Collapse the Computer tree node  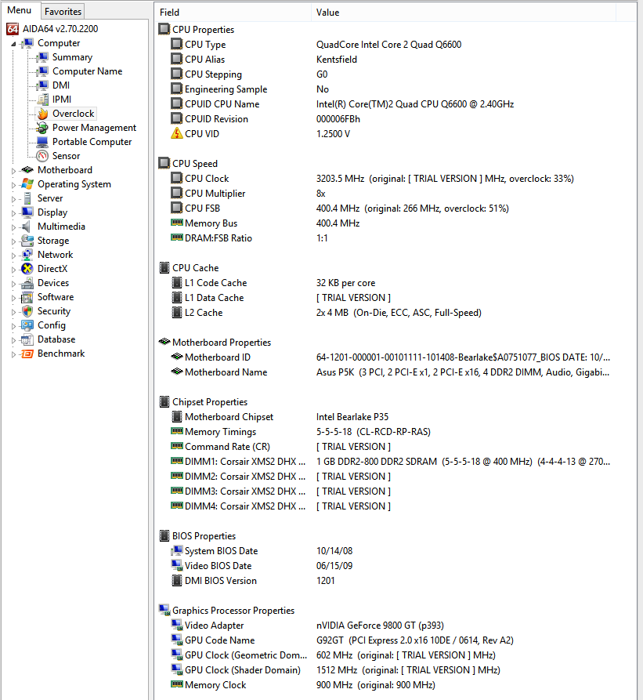(x=14, y=44)
